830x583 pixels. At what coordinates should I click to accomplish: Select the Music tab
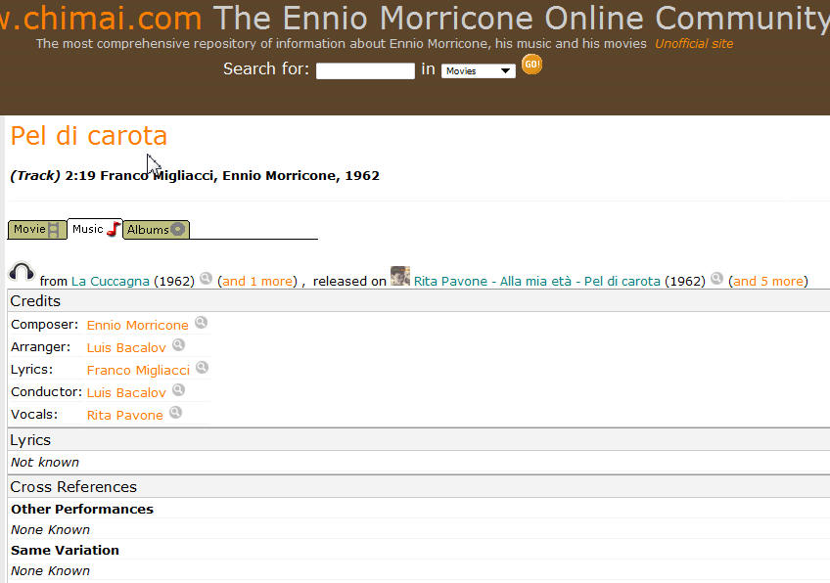pos(95,229)
